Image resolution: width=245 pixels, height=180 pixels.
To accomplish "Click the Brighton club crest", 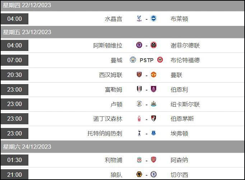I will (153, 18).
